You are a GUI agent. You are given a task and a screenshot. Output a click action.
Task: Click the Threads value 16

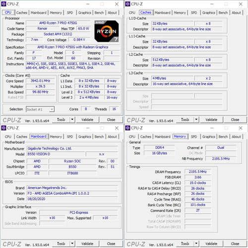coord(114,109)
